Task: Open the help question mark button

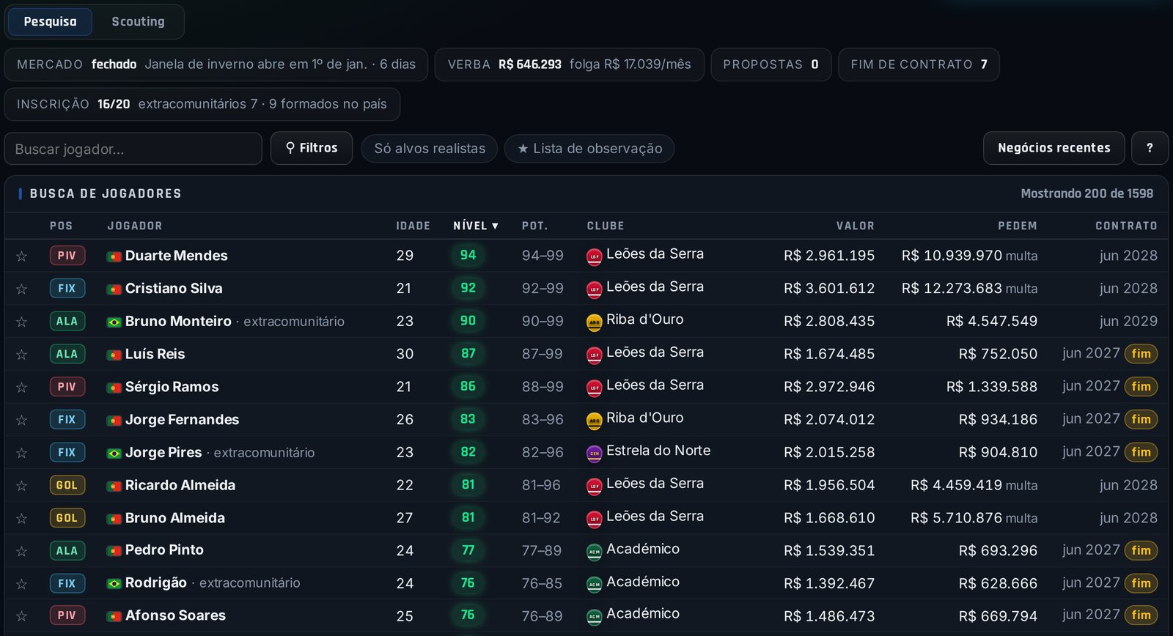Action: click(1150, 148)
